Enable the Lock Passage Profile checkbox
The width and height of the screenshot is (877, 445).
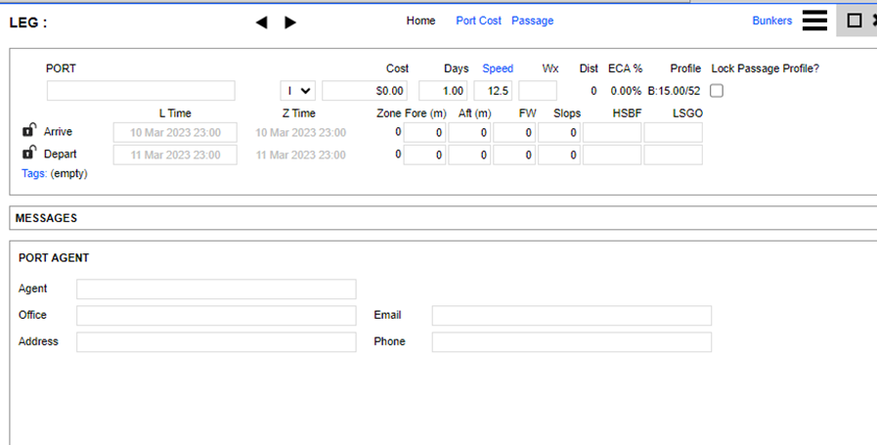click(717, 91)
